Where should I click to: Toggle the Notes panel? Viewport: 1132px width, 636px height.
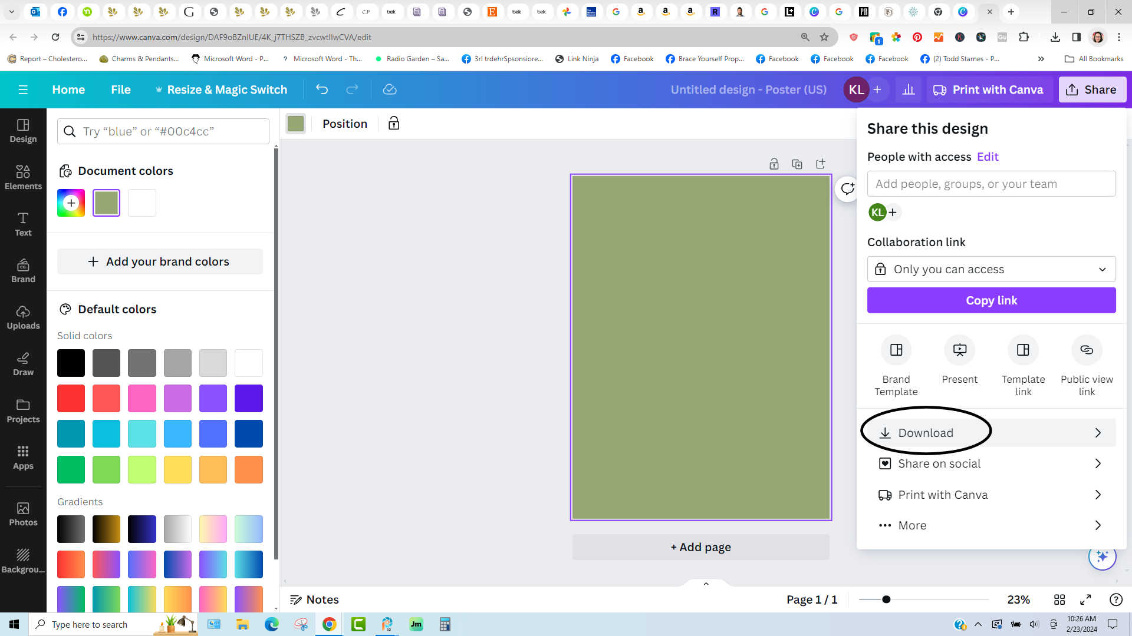(314, 599)
